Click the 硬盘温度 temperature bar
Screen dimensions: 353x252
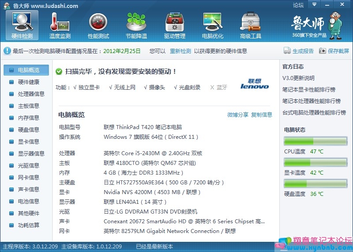[315, 183]
